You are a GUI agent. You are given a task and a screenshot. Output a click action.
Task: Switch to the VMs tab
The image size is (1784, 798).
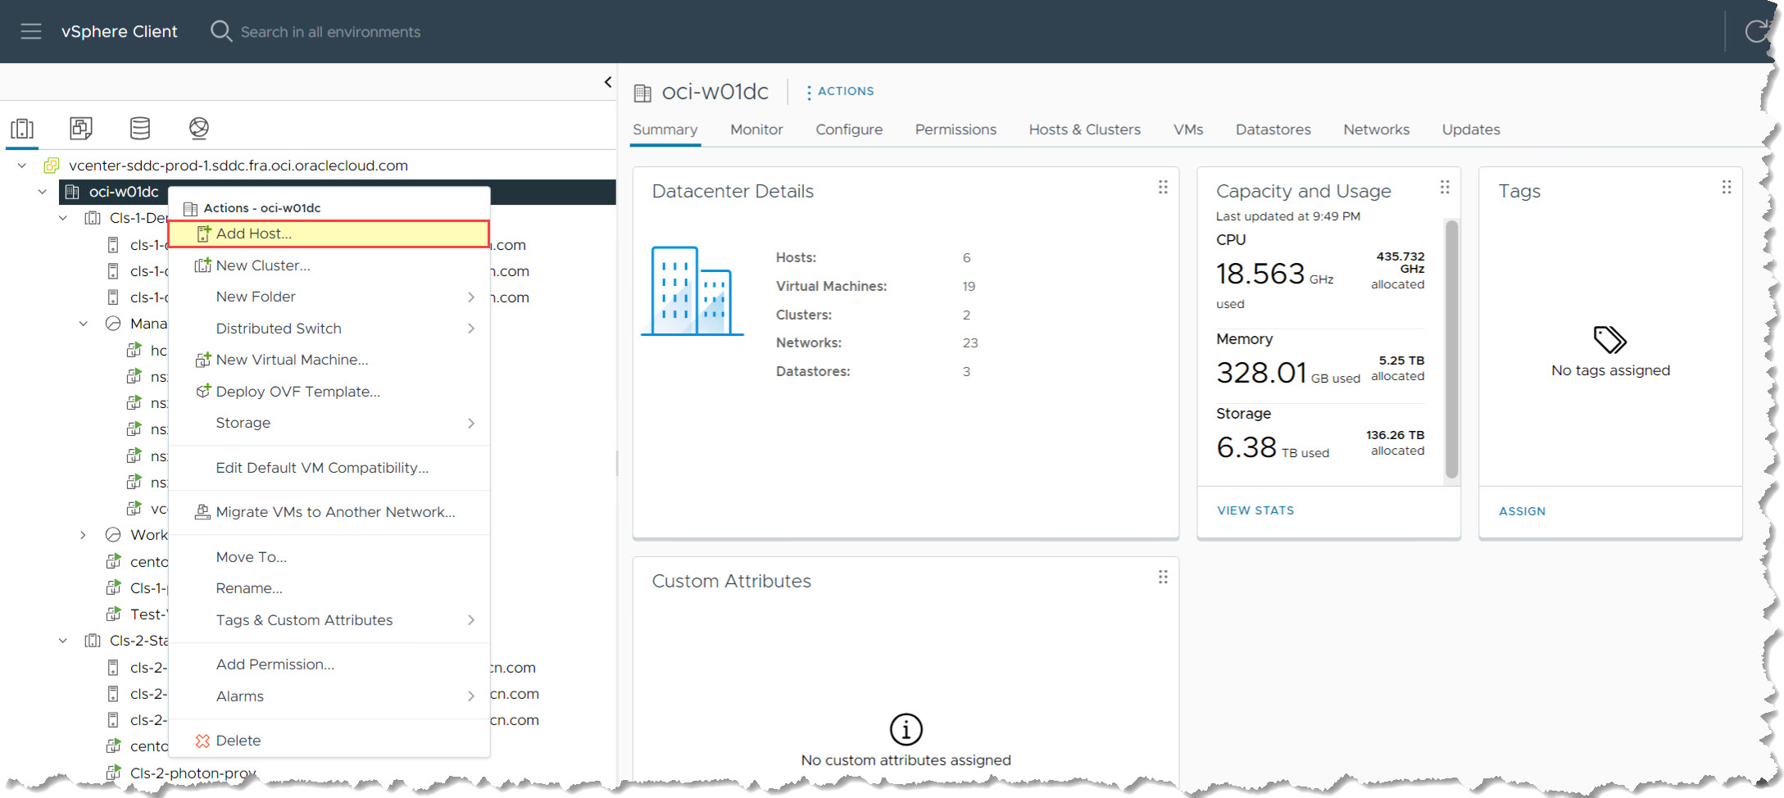point(1188,129)
